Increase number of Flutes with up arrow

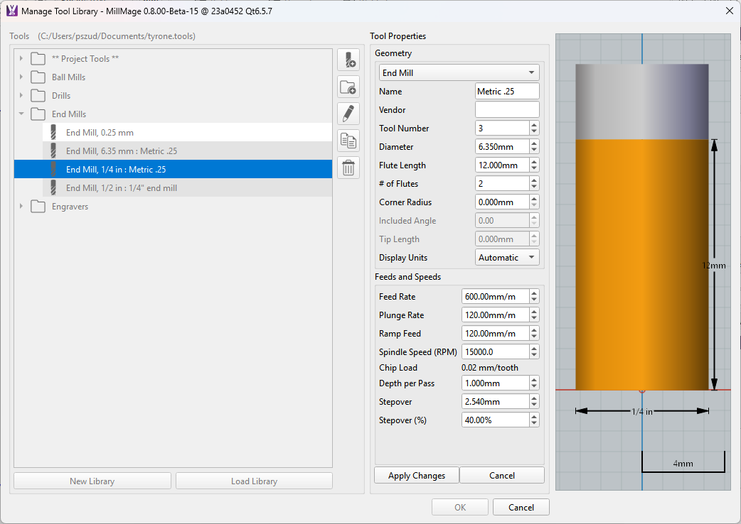pos(534,180)
